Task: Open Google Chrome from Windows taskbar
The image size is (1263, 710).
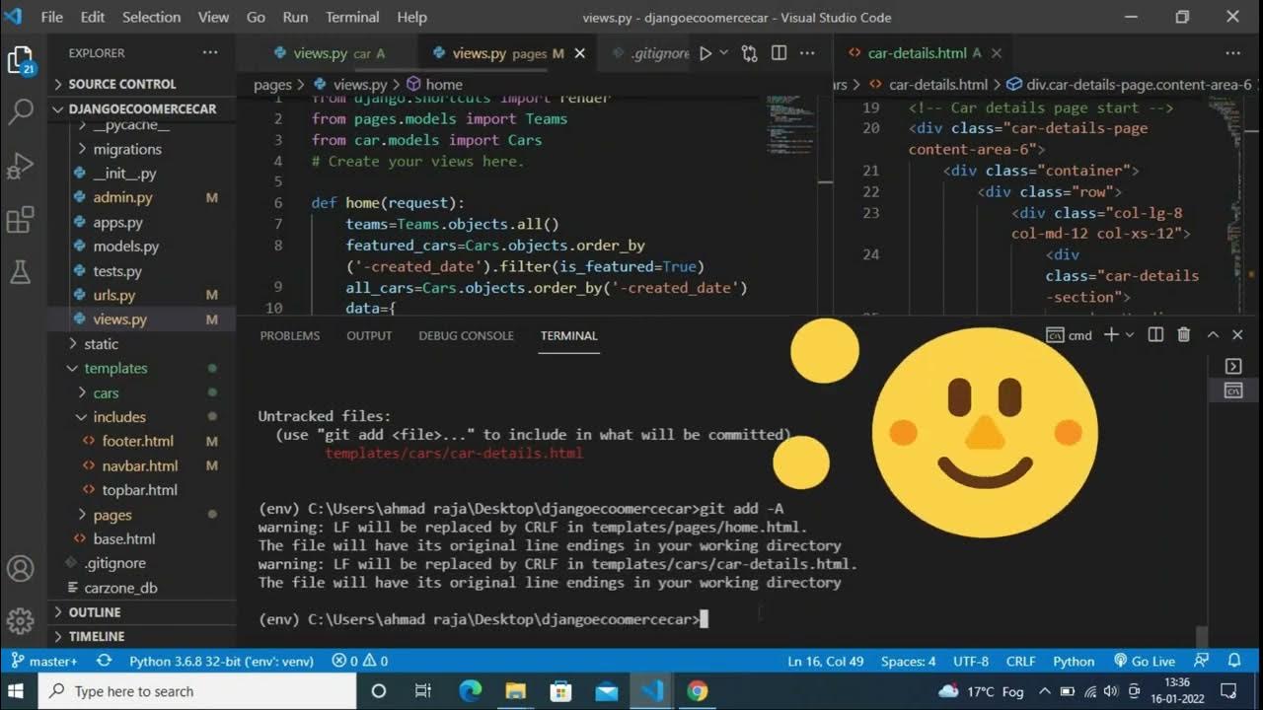Action: (697, 691)
